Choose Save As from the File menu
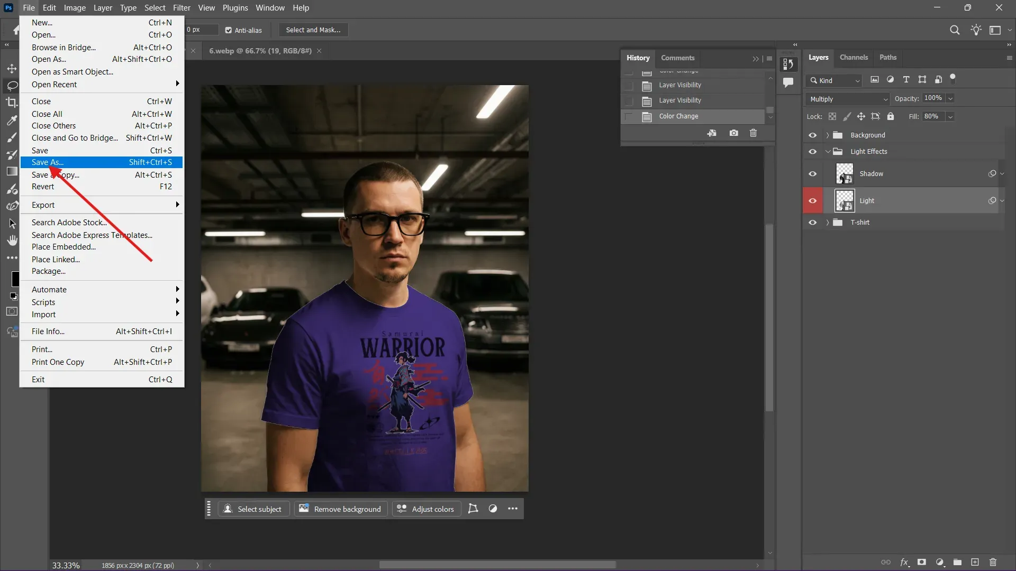1016x571 pixels. click(x=48, y=162)
